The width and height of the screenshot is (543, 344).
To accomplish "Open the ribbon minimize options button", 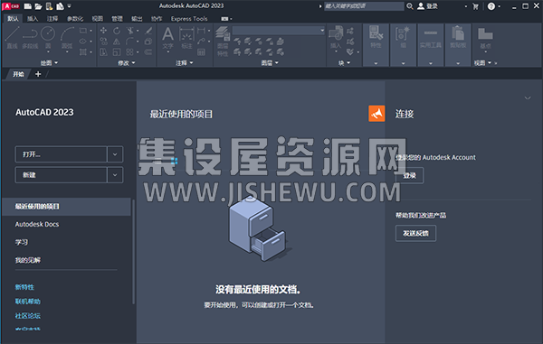I will coord(226,19).
